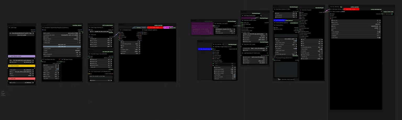Screen dimensions: 402x120
Task: Collapse the WanVideo Sampler node dot
Action: [300, 10]
